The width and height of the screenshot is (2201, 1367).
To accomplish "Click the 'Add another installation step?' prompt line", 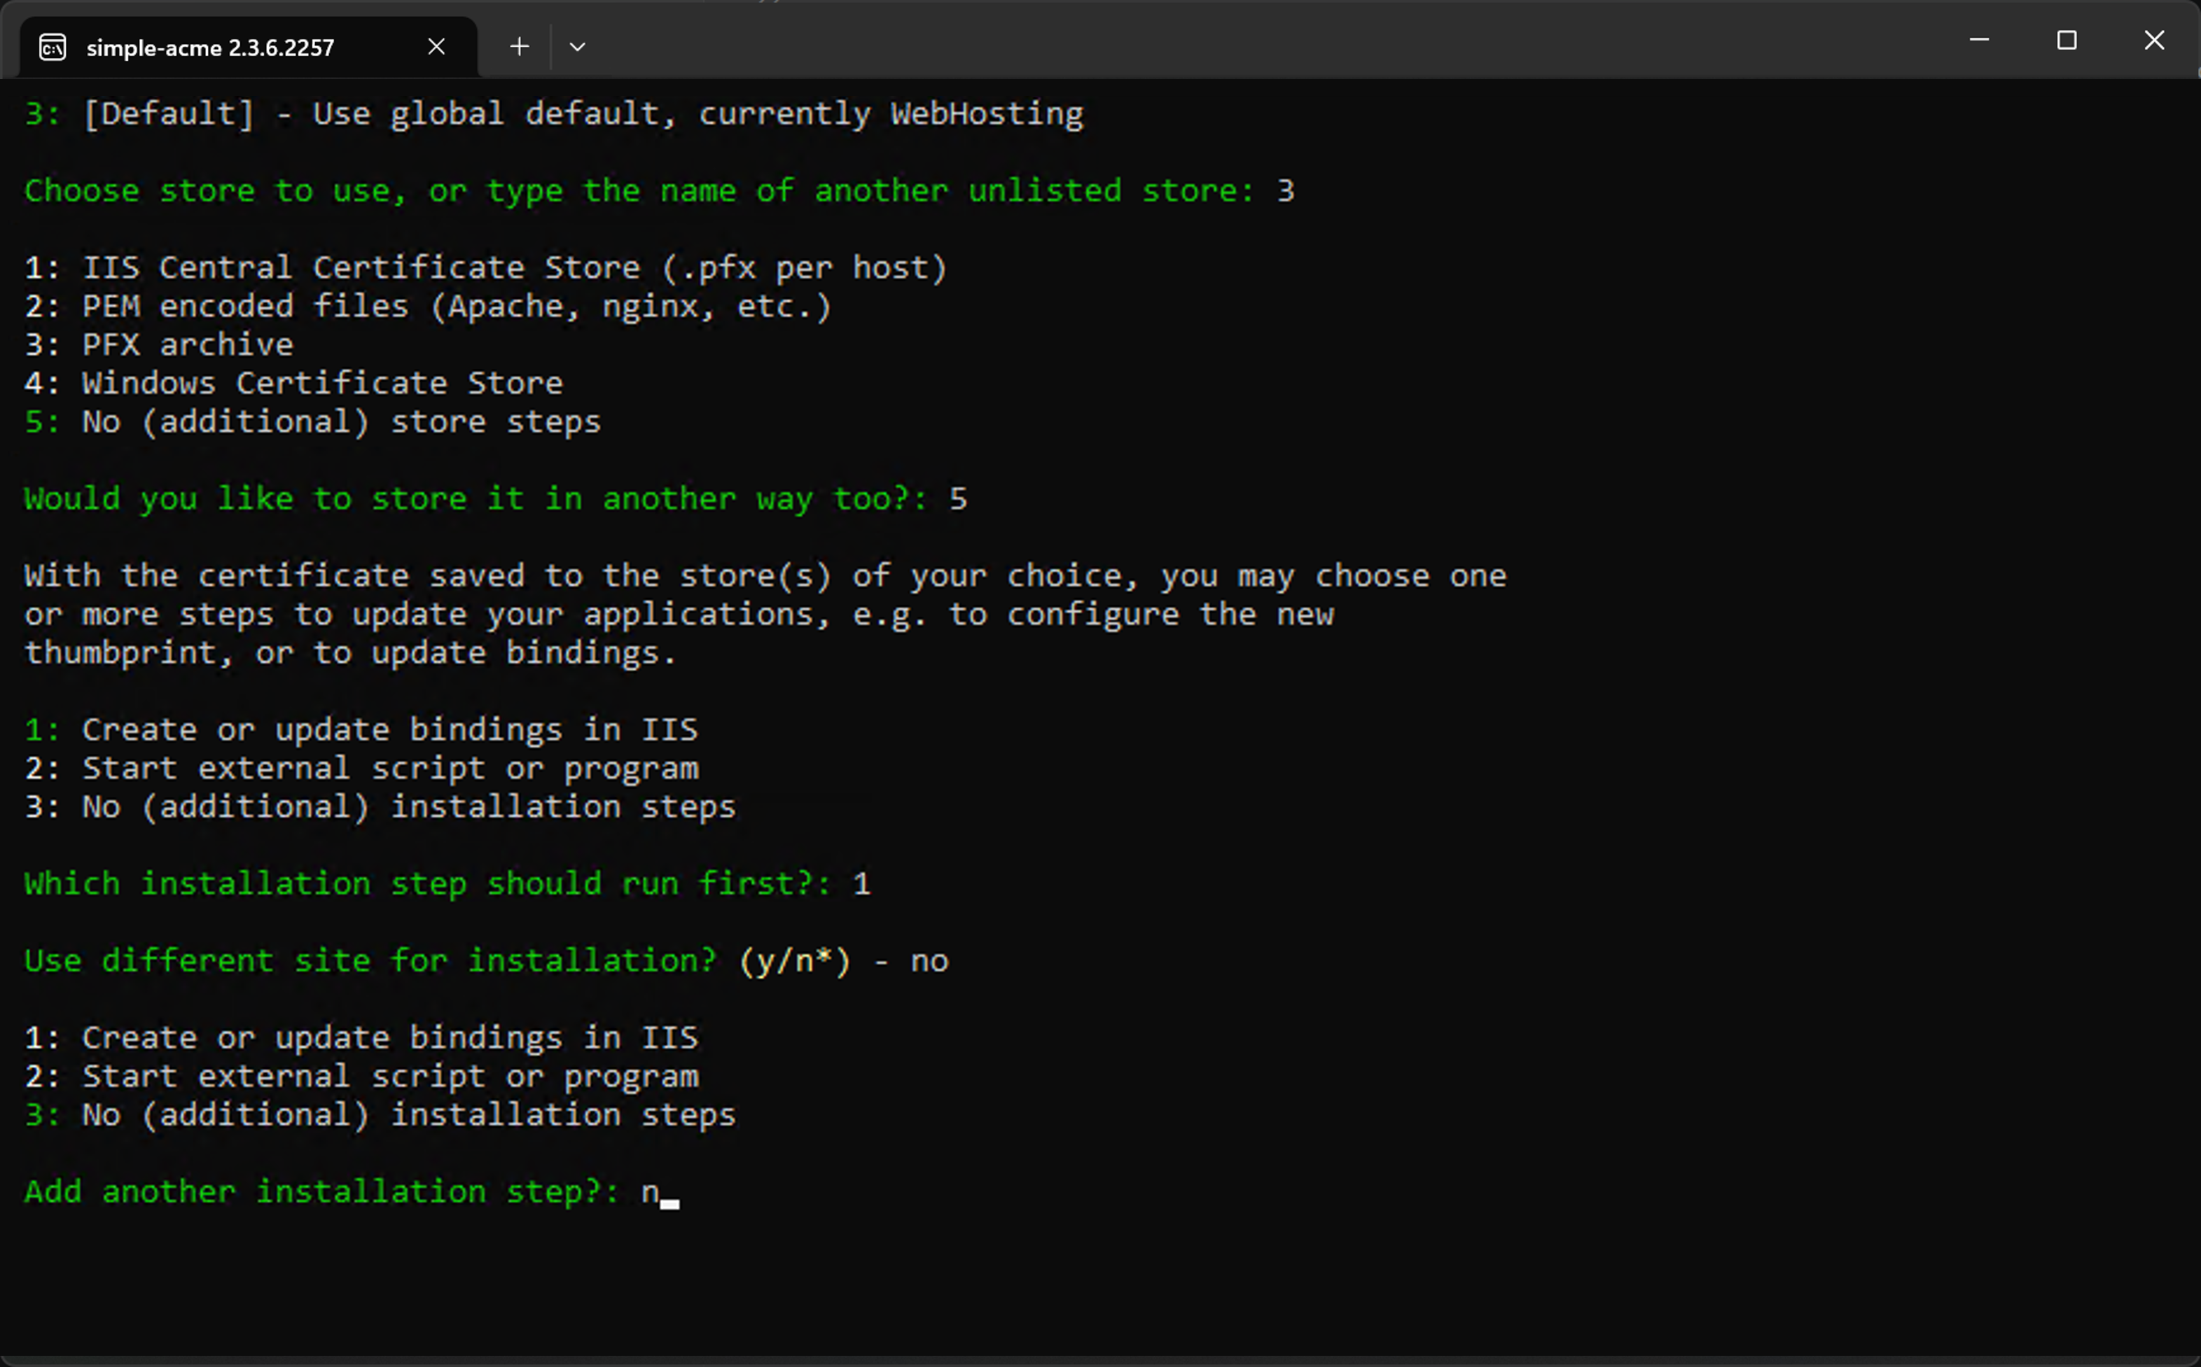I will point(321,1191).
